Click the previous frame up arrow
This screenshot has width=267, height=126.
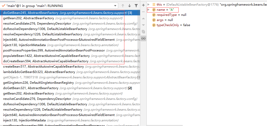[x=123, y=6]
